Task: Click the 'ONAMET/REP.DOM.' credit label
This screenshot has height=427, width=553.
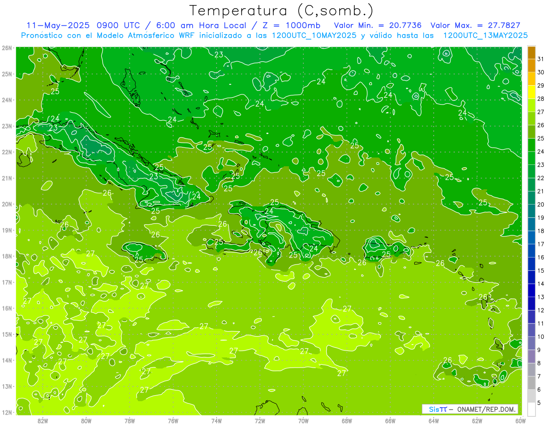Action: (x=487, y=409)
